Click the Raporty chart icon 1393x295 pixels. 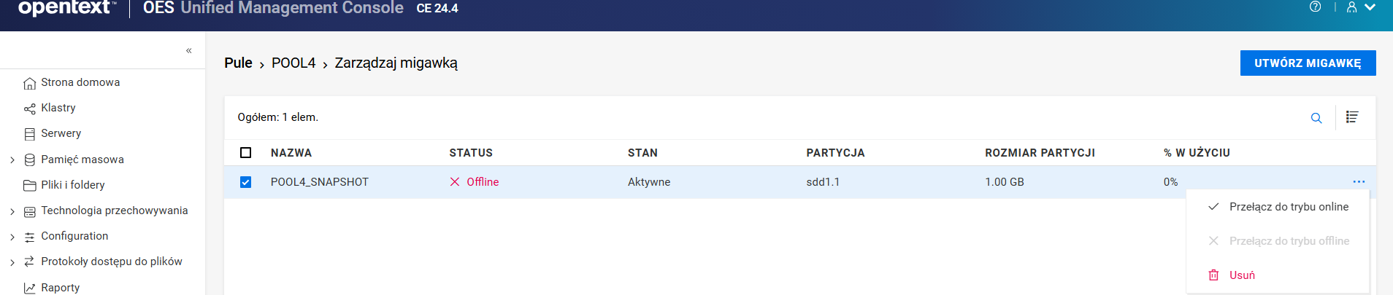coord(30,288)
